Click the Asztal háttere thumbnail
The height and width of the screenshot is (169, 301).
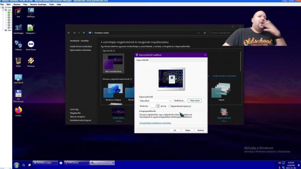click(118, 112)
